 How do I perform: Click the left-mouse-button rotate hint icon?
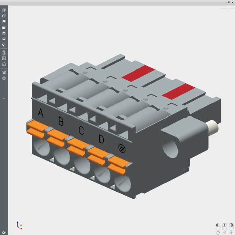coord(218,226)
